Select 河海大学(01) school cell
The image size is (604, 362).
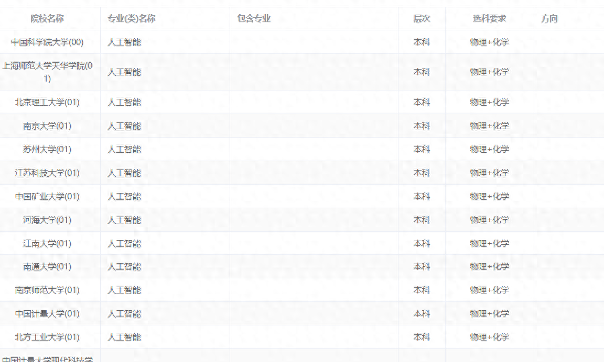[x=47, y=220]
